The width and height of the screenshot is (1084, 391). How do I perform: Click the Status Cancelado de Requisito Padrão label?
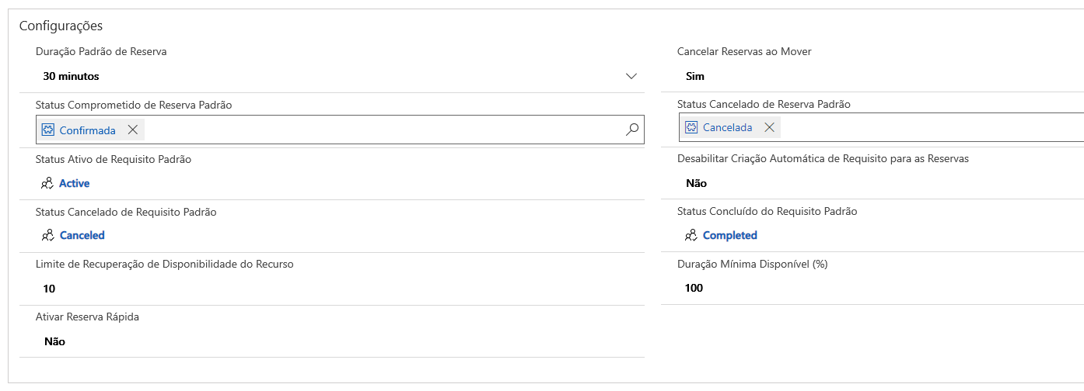pyautogui.click(x=126, y=211)
